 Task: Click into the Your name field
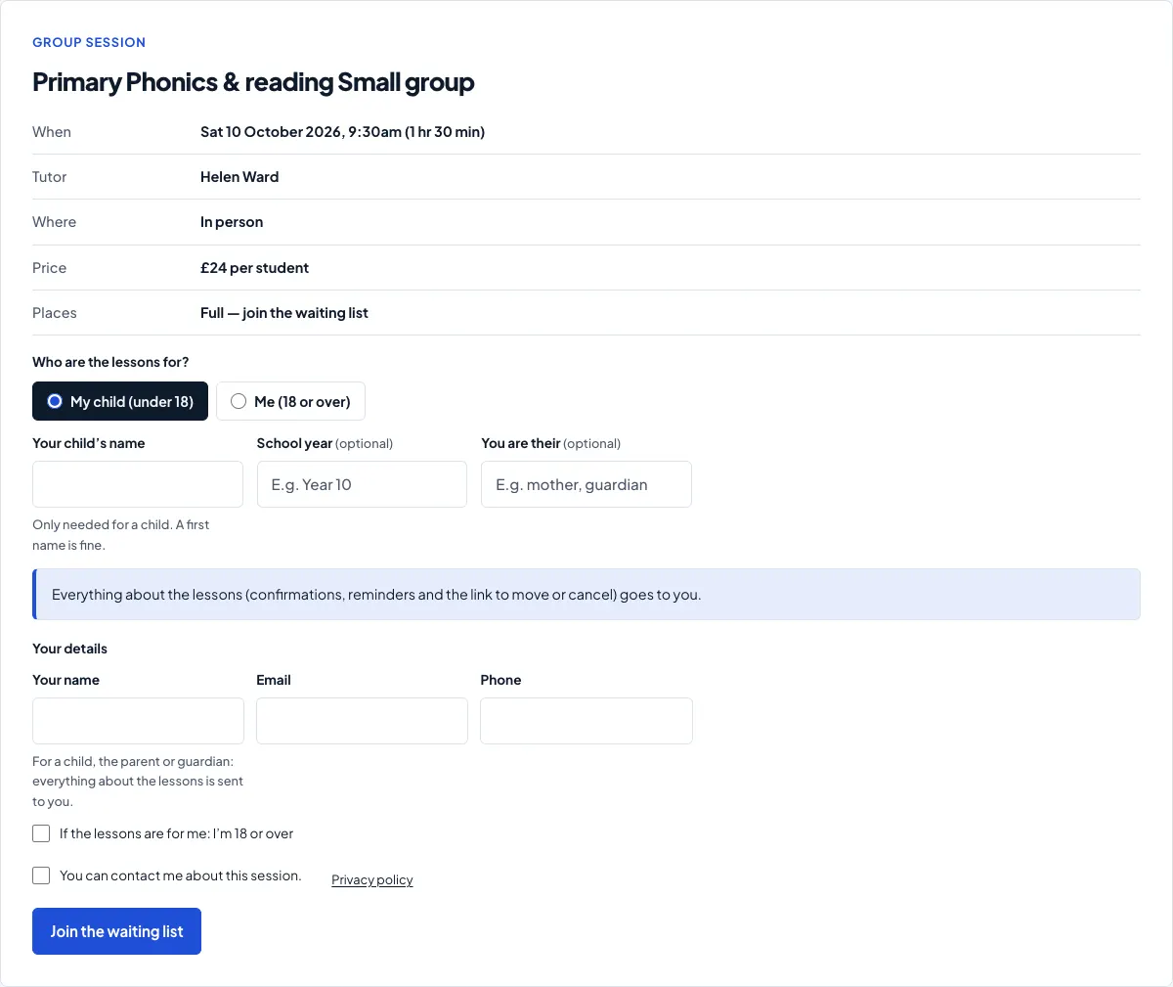138,721
